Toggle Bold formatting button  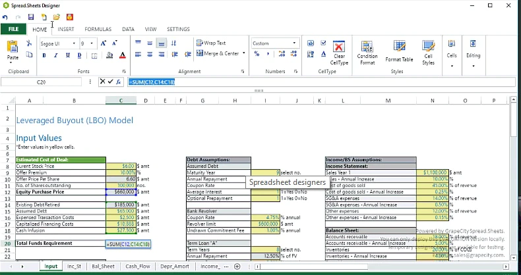(x=44, y=56)
